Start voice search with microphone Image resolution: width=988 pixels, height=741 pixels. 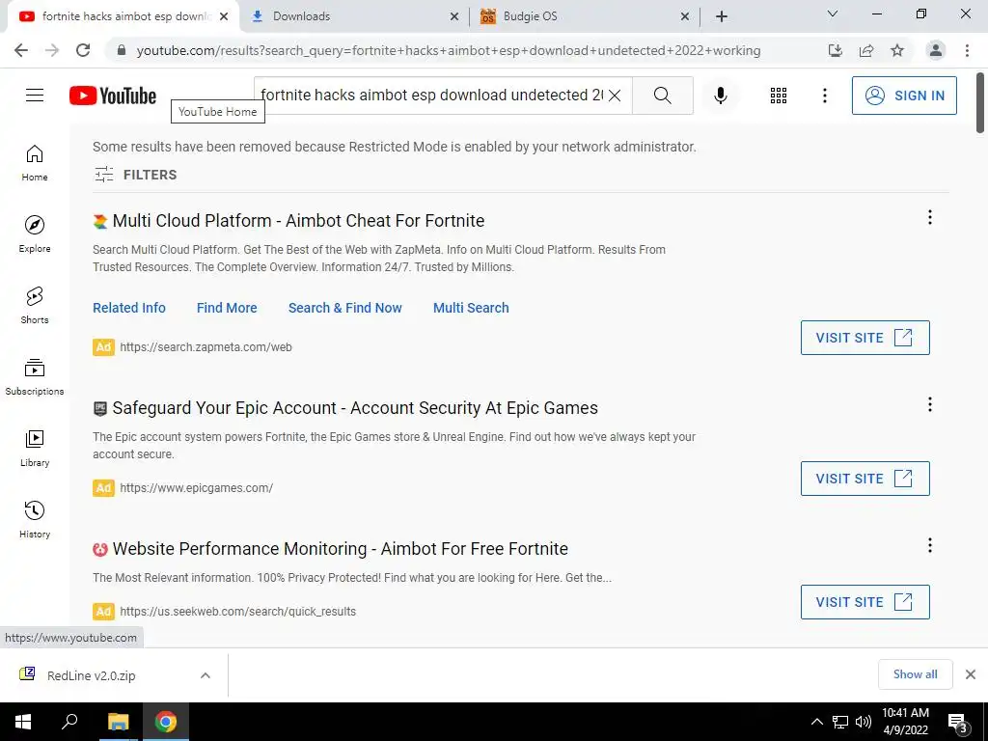721,96
